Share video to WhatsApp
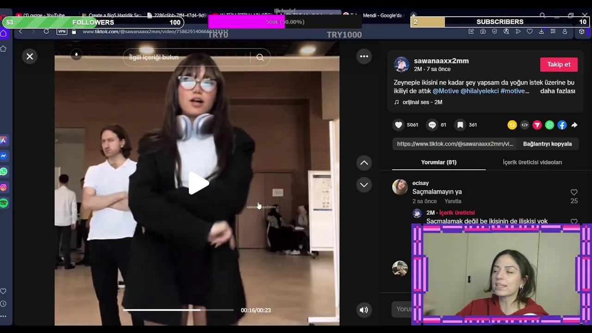 coord(549,125)
